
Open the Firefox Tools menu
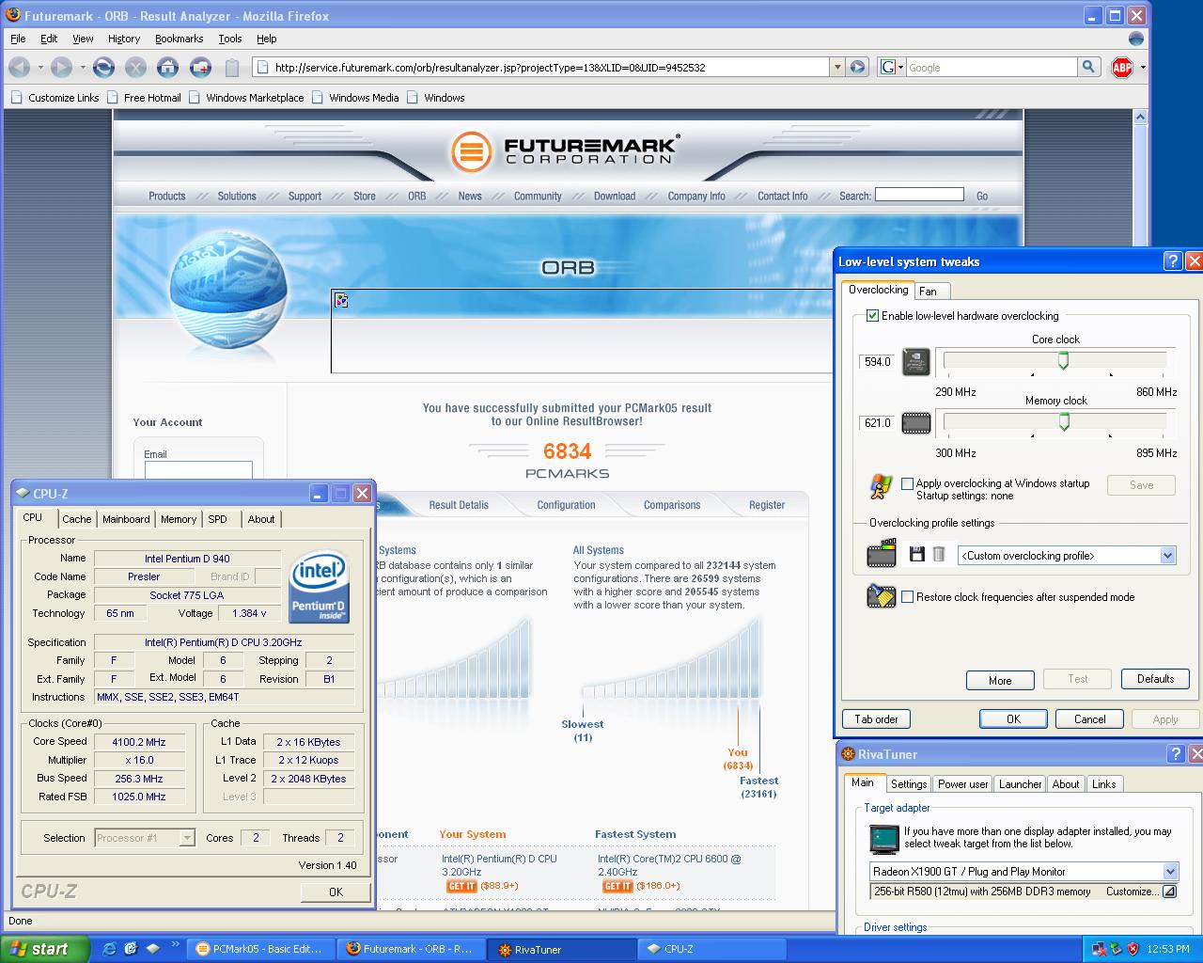tap(230, 39)
